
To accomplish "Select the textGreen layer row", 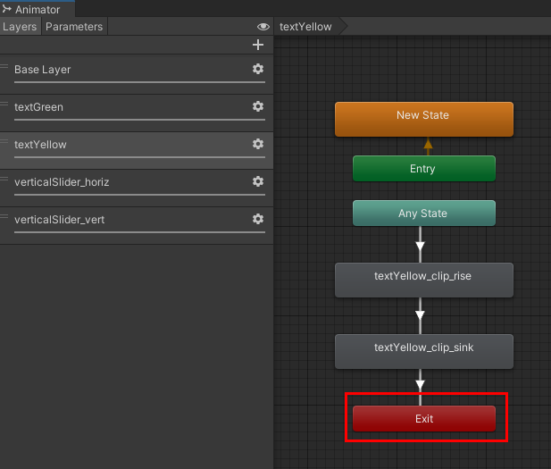I will coord(137,113).
